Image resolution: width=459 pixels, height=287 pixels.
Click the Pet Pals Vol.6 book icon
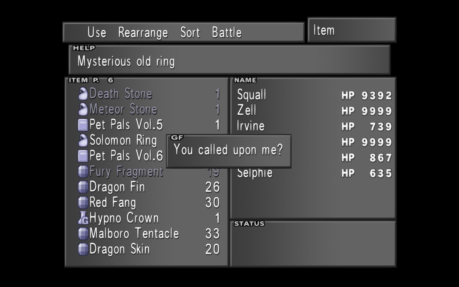pos(83,156)
